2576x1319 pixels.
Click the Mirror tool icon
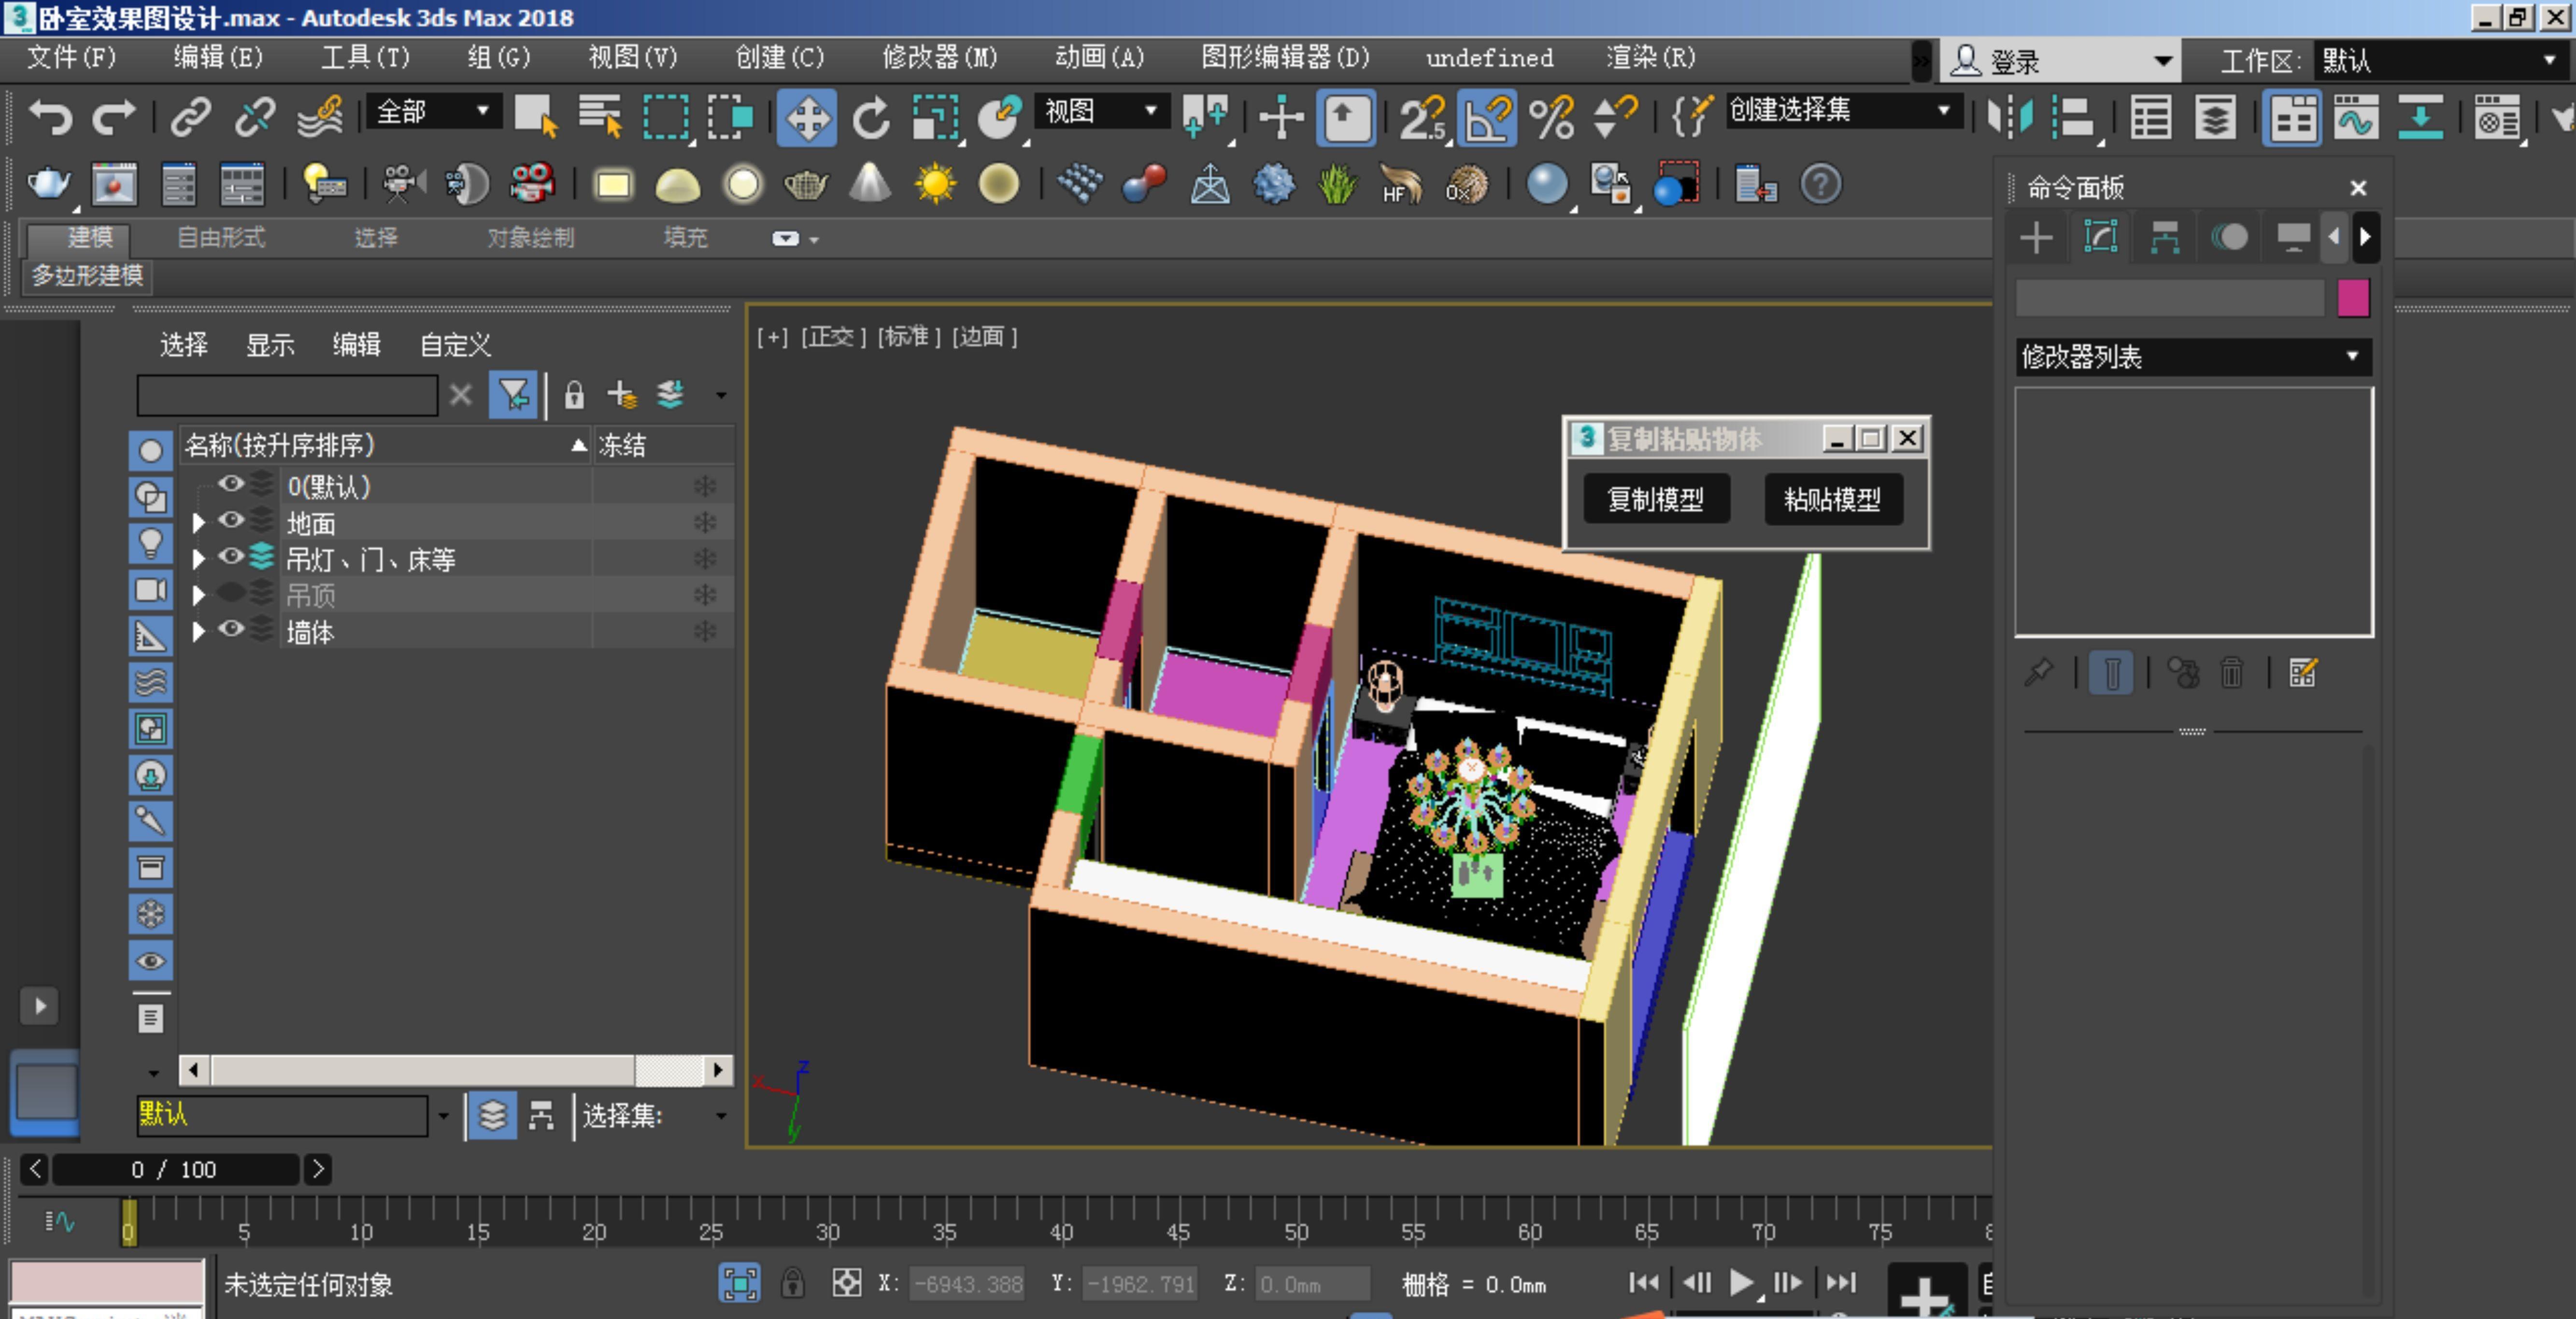[x=2009, y=117]
